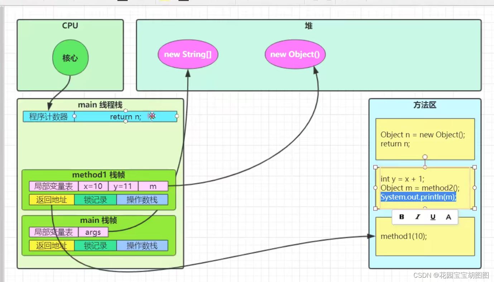
Task: Click right-middle handle of selected code box
Action: (x=475, y=188)
